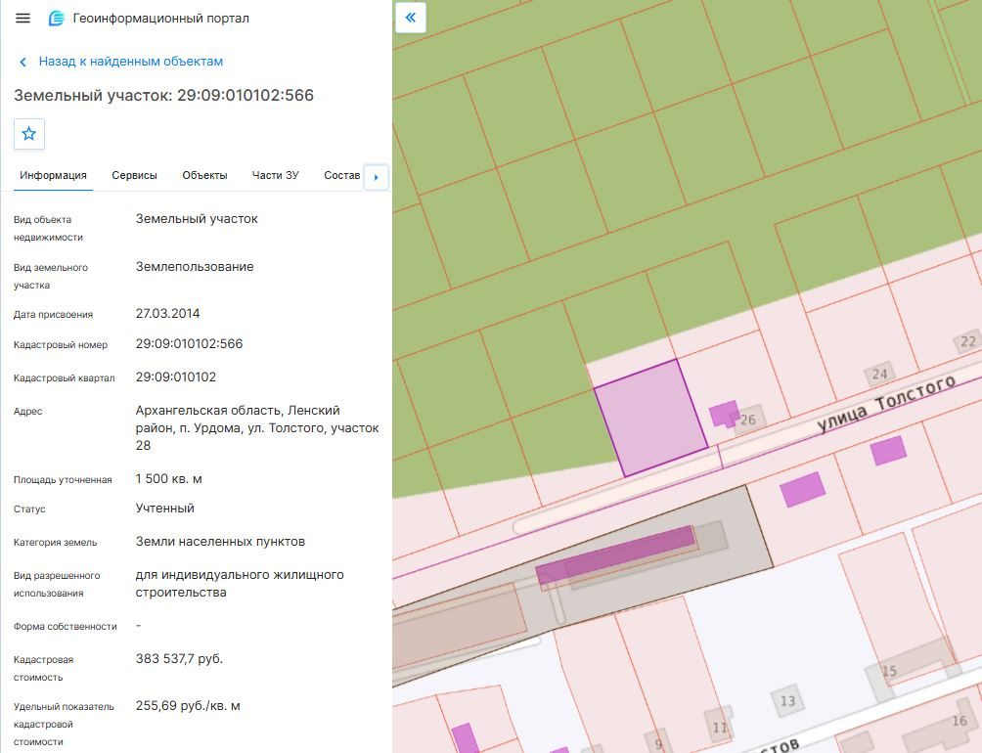Click the Форма собственности field label
This screenshot has width=982, height=753.
pyautogui.click(x=66, y=627)
